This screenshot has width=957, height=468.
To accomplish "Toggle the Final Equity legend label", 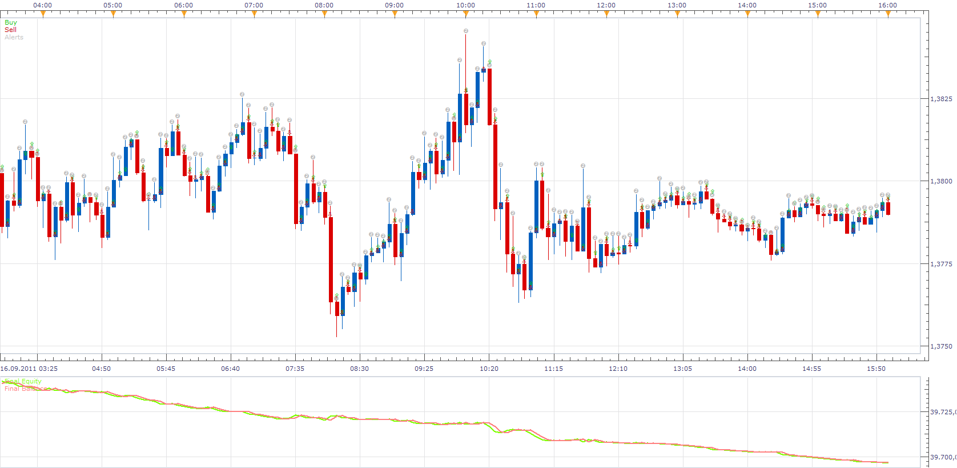I will pos(23,381).
